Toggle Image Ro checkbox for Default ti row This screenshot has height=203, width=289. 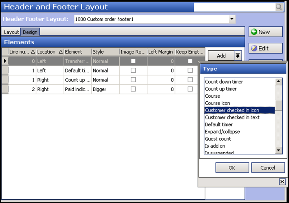[x=133, y=70]
